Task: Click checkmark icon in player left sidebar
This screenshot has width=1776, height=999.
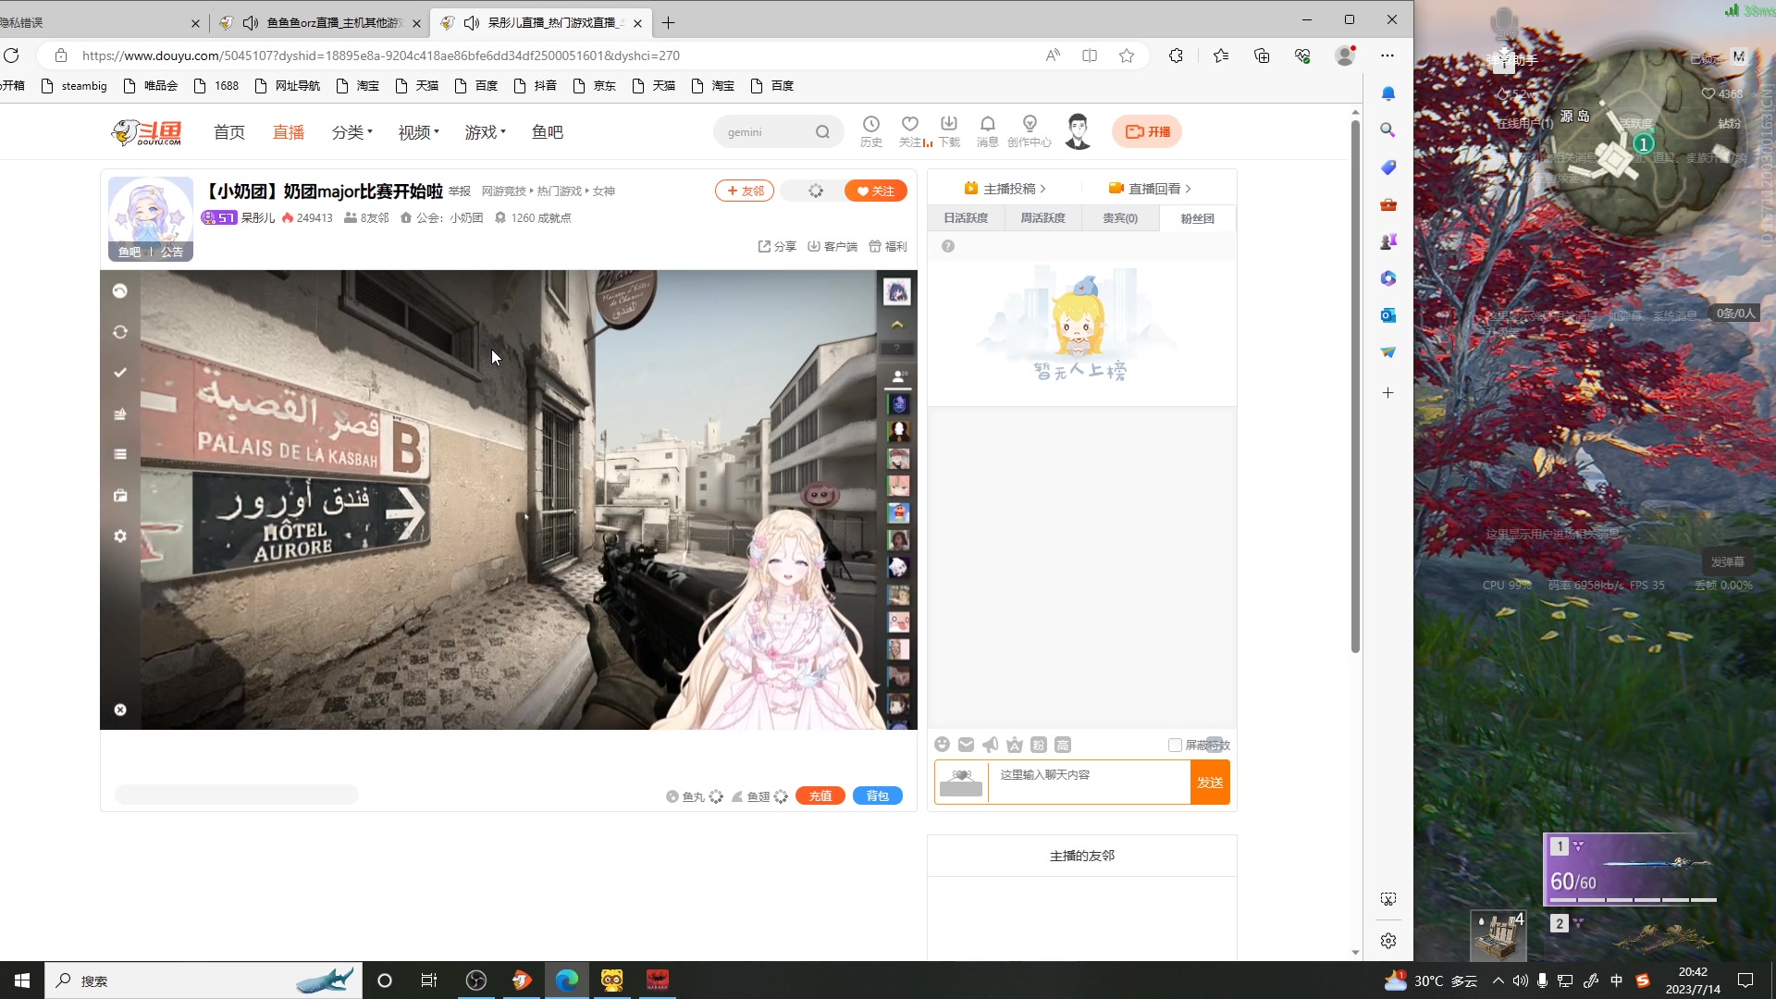Action: pos(120,373)
